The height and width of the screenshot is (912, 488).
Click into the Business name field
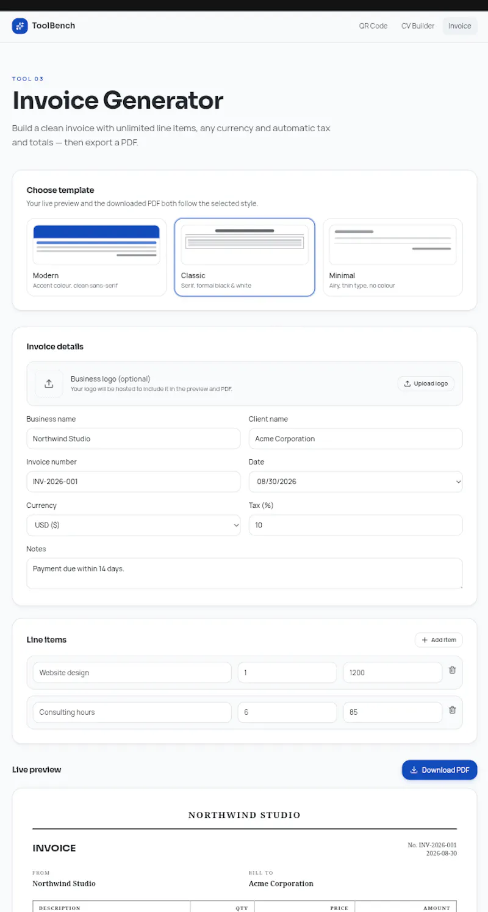click(134, 438)
